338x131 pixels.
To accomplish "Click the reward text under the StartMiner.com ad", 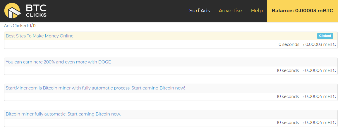I will point(306,96).
